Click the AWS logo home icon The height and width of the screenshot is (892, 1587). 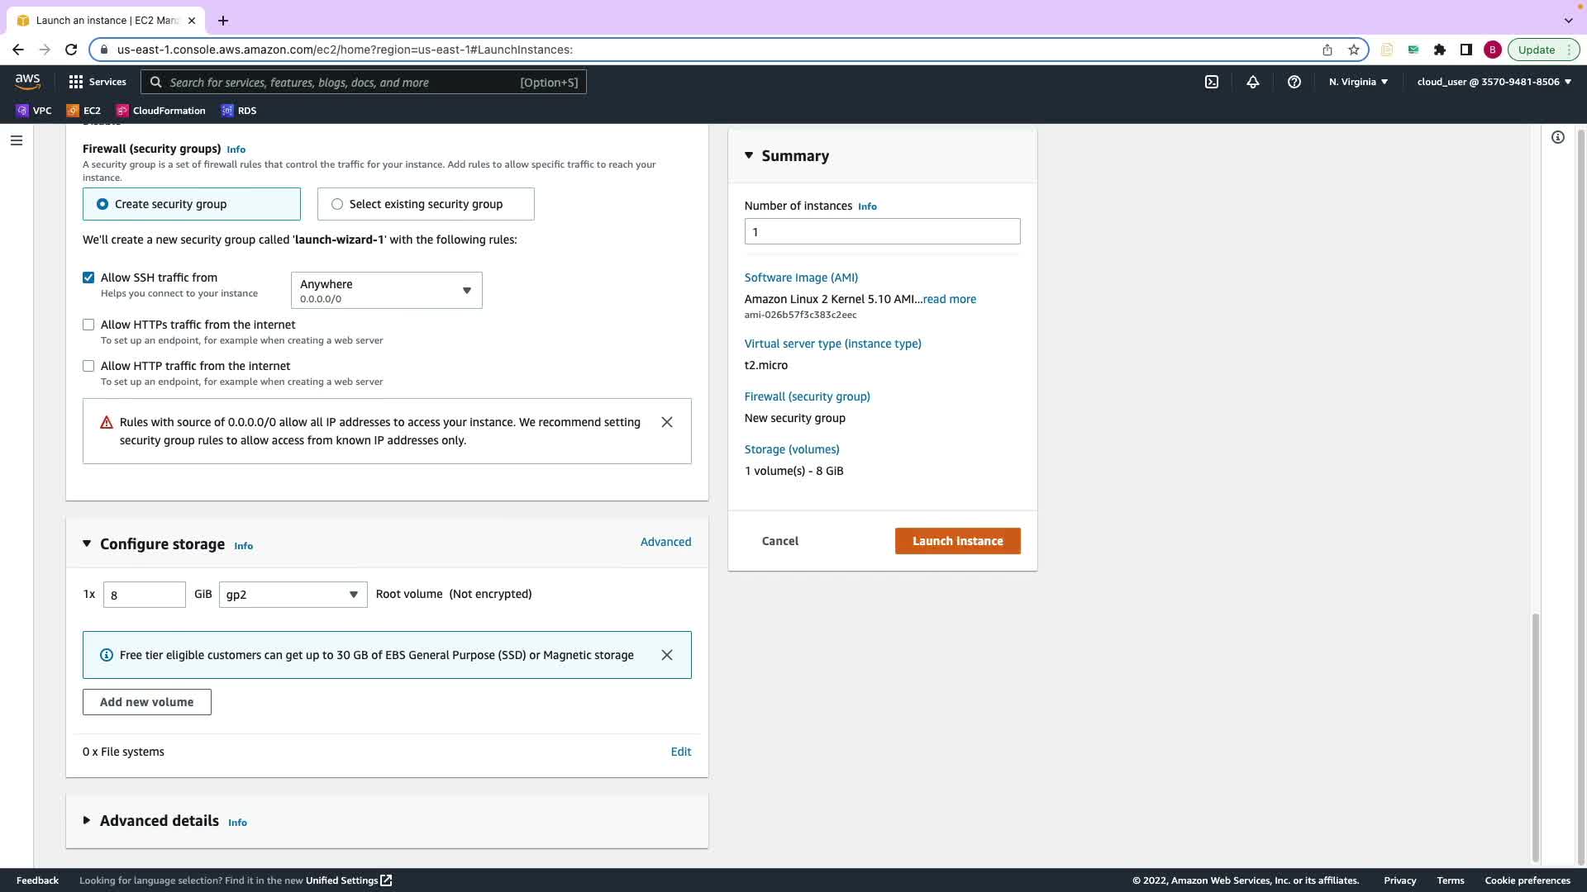coord(27,81)
